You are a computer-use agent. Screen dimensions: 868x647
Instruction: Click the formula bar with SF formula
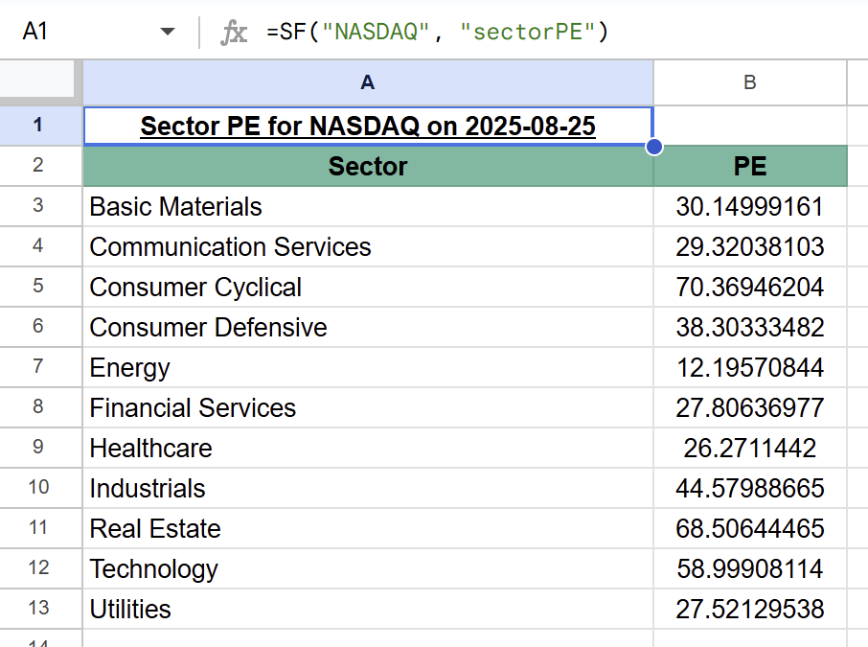point(402,31)
